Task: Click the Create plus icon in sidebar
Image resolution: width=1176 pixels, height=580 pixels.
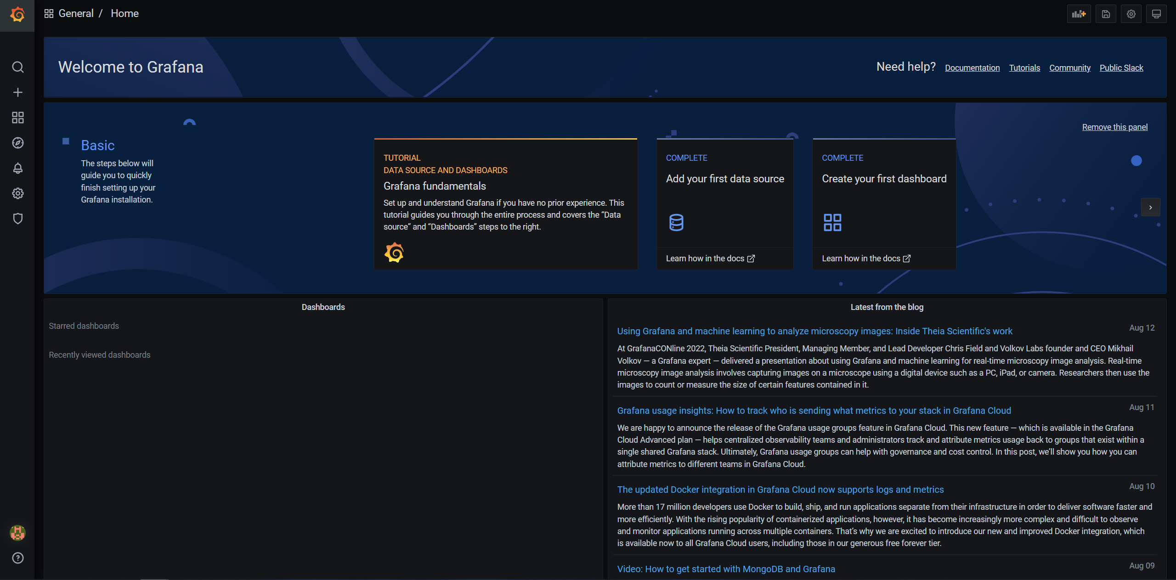Action: 17,92
